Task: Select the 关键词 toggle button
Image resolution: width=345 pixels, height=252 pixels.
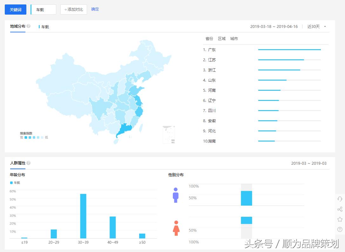Action: (x=15, y=10)
